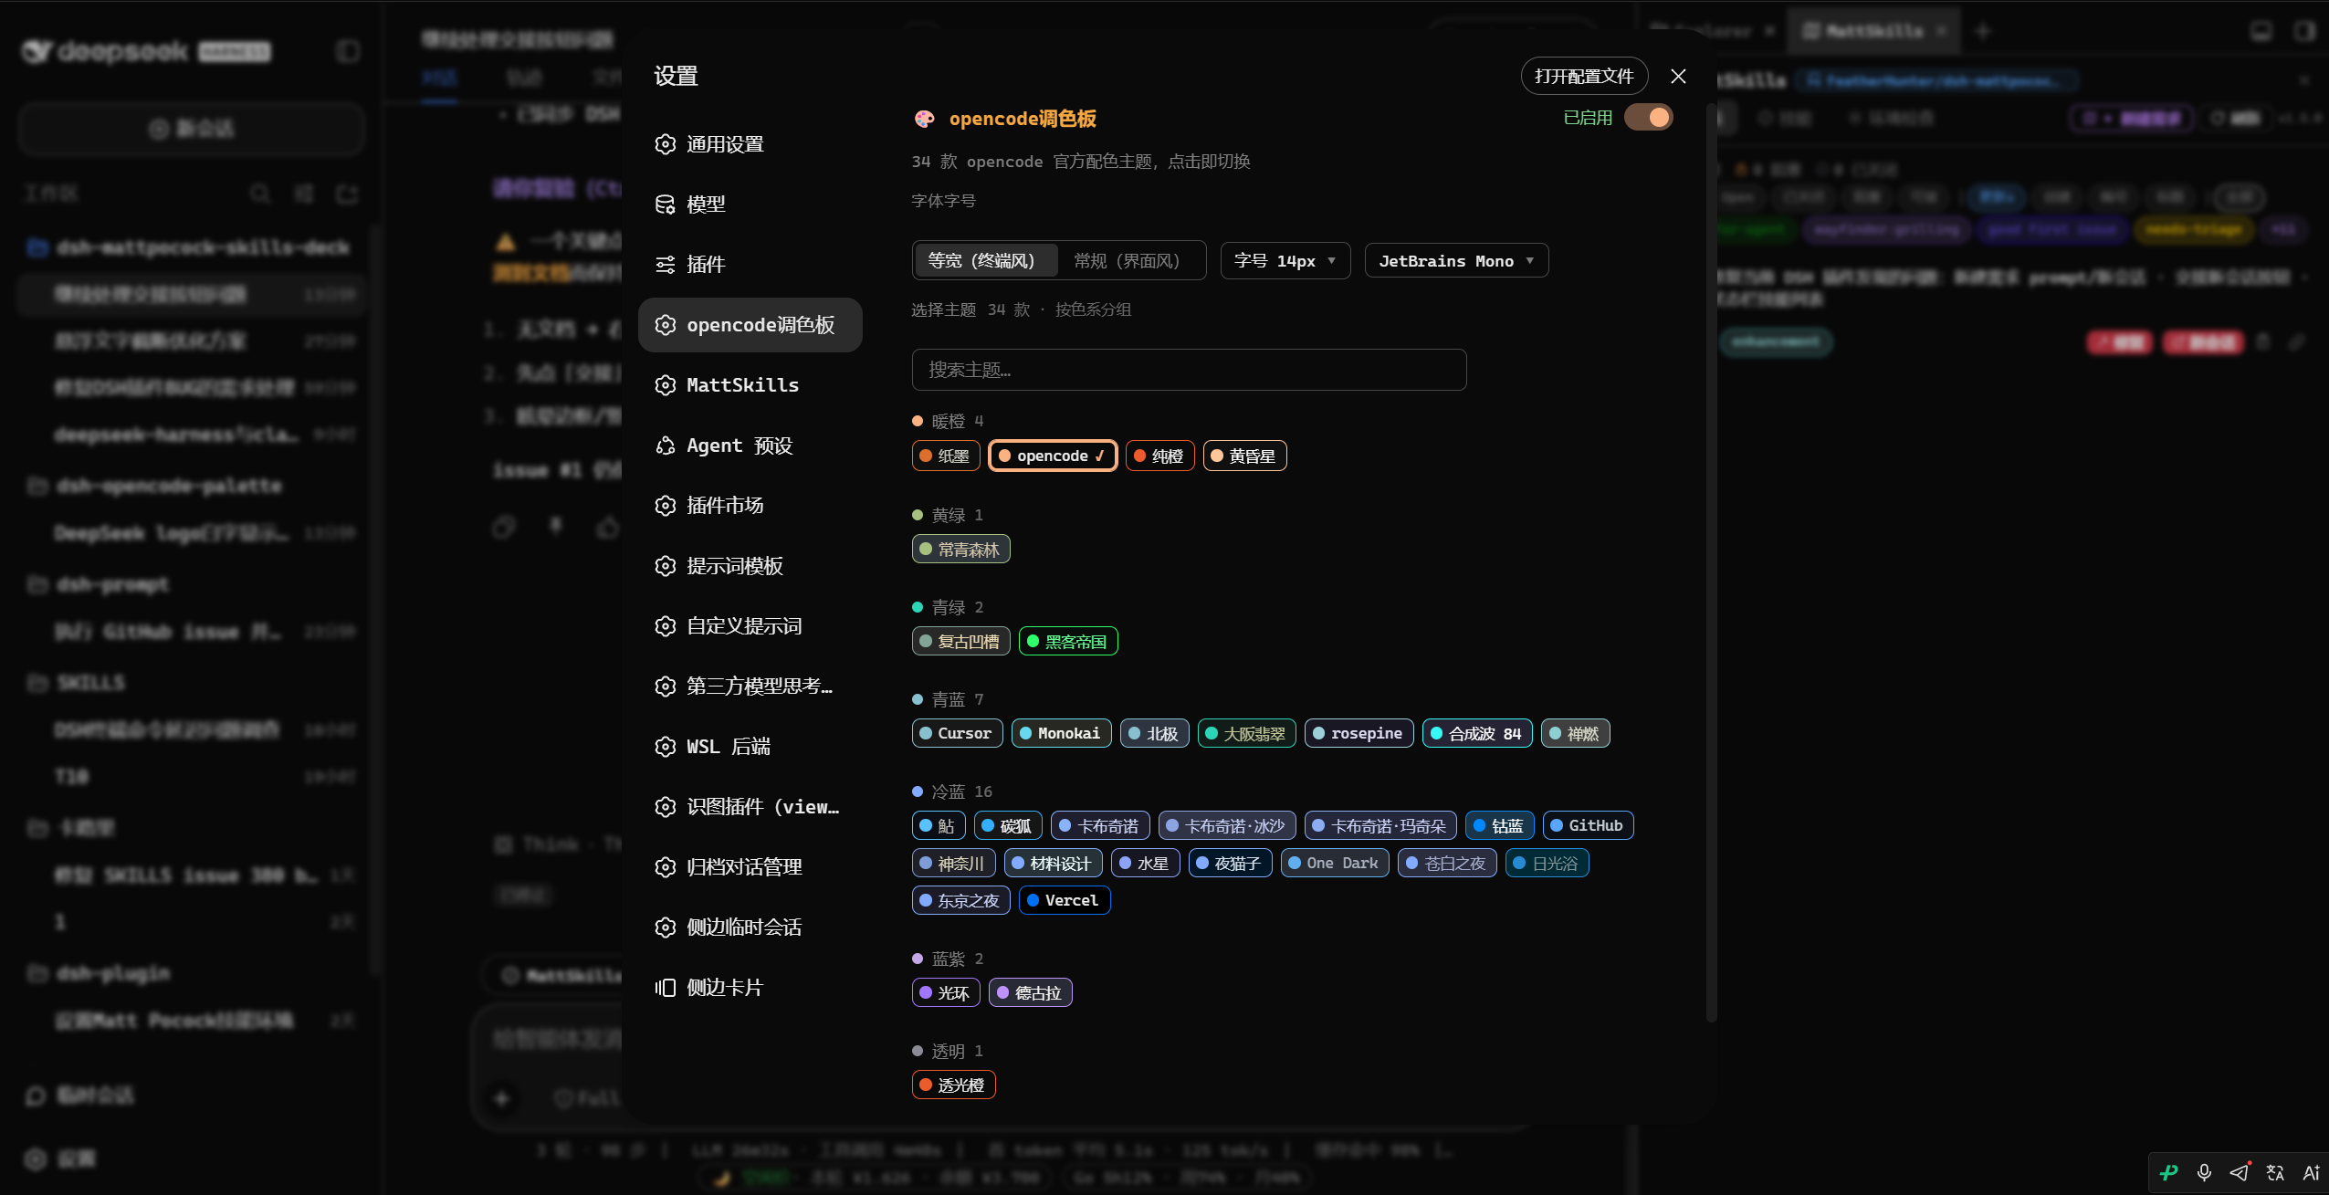Click the microphone icon in system tray
The image size is (2329, 1195).
2204,1173
